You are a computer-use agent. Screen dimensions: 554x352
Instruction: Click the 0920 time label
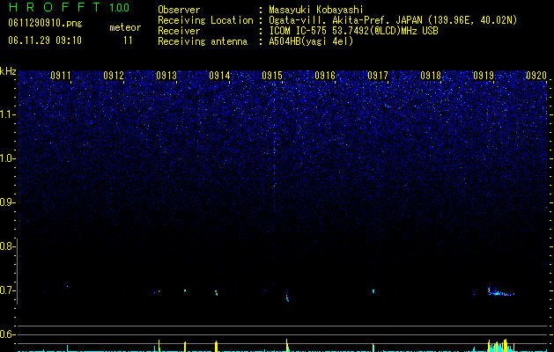pyautogui.click(x=536, y=75)
